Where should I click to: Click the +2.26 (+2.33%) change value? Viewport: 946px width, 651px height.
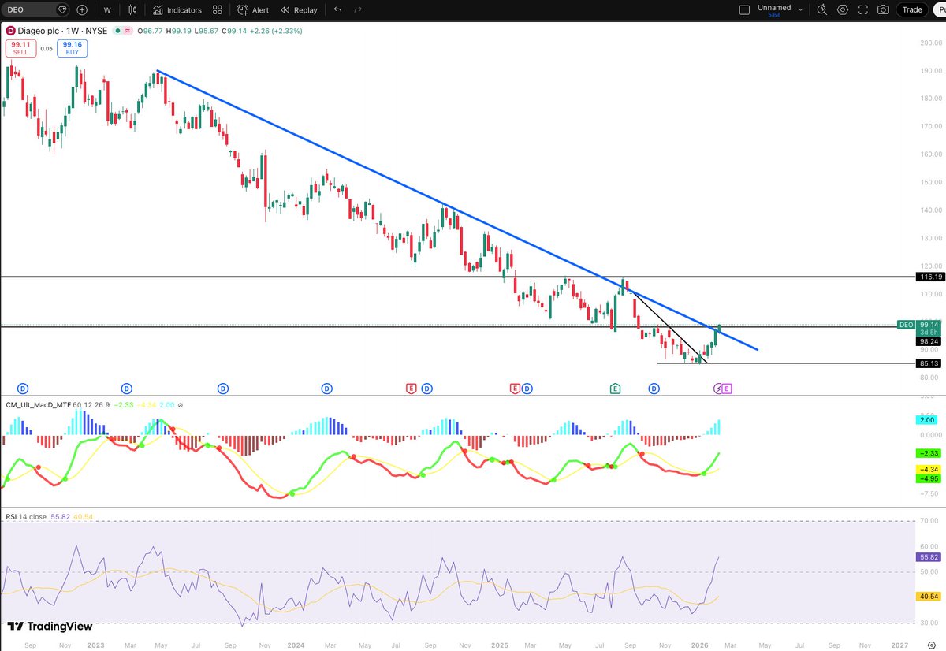pos(277,32)
